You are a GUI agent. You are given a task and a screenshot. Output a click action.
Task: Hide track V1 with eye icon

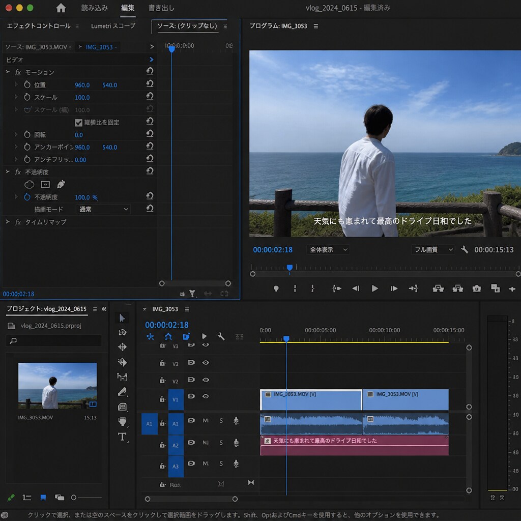(206, 396)
